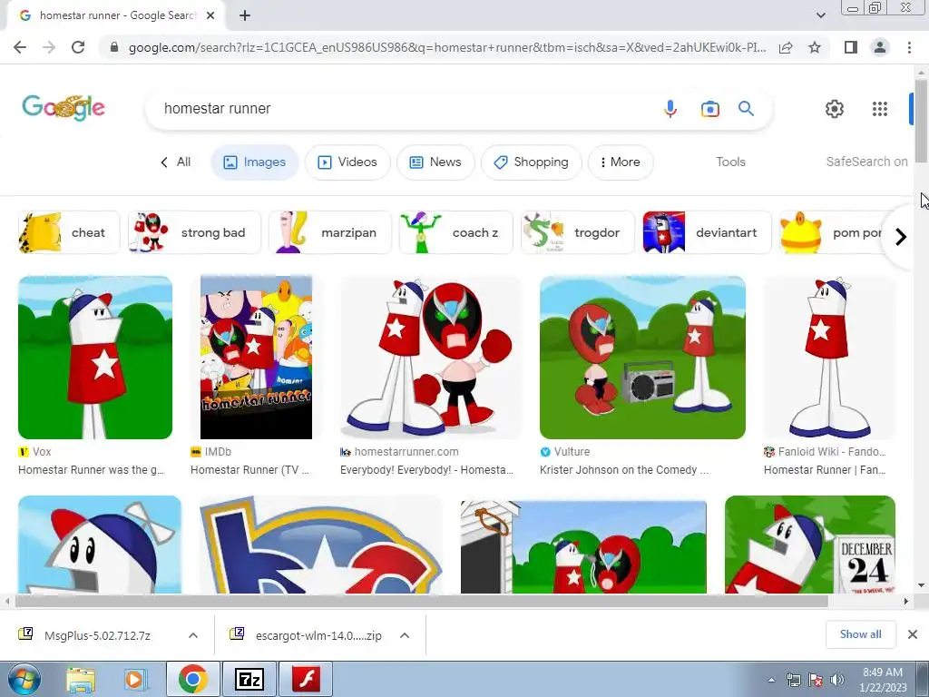This screenshot has height=697, width=929.
Task: Open Flash Player from the taskbar
Action: coord(306,679)
